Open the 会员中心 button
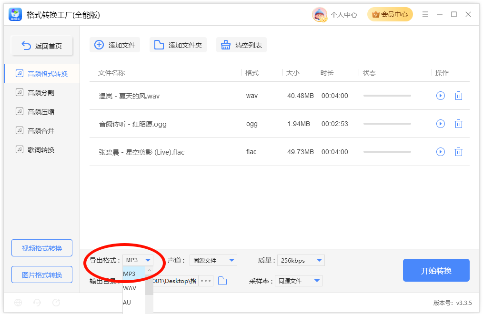The width and height of the screenshot is (483, 314). pos(390,14)
